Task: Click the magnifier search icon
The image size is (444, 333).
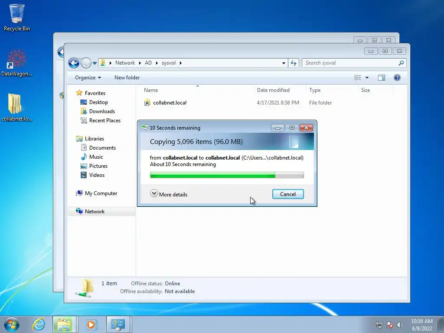Action: tap(401, 63)
